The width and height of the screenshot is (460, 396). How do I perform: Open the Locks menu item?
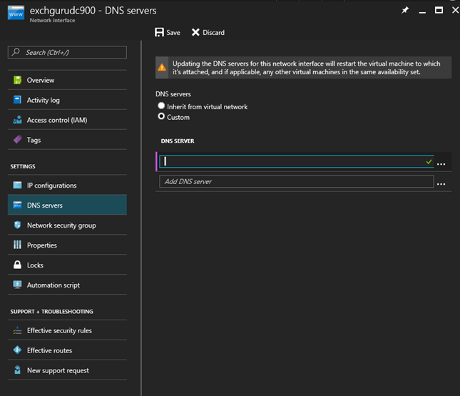pos(67,265)
